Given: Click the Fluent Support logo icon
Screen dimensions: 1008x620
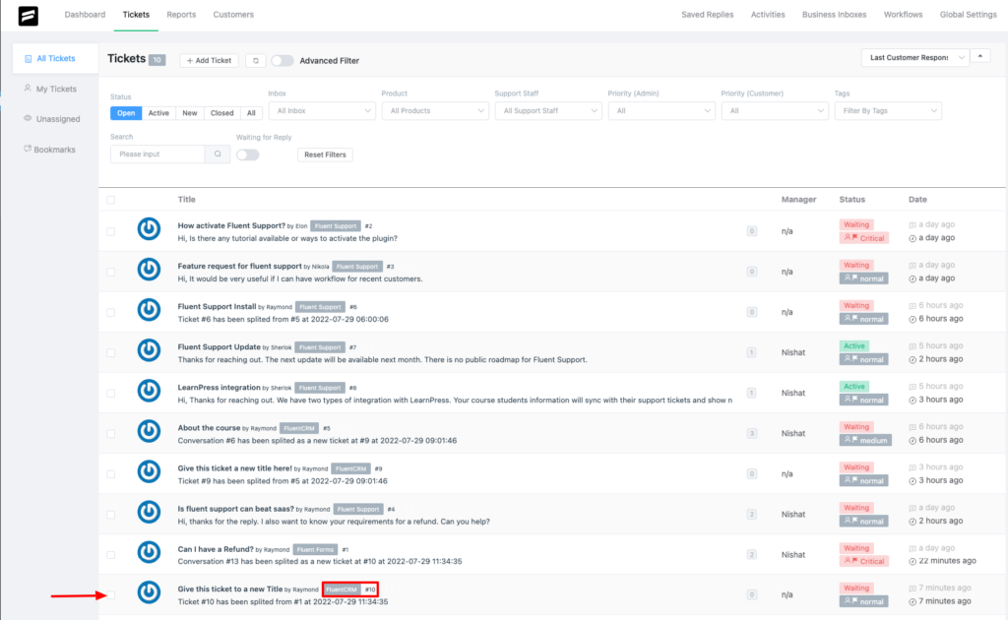Looking at the screenshot, I should 27,15.
